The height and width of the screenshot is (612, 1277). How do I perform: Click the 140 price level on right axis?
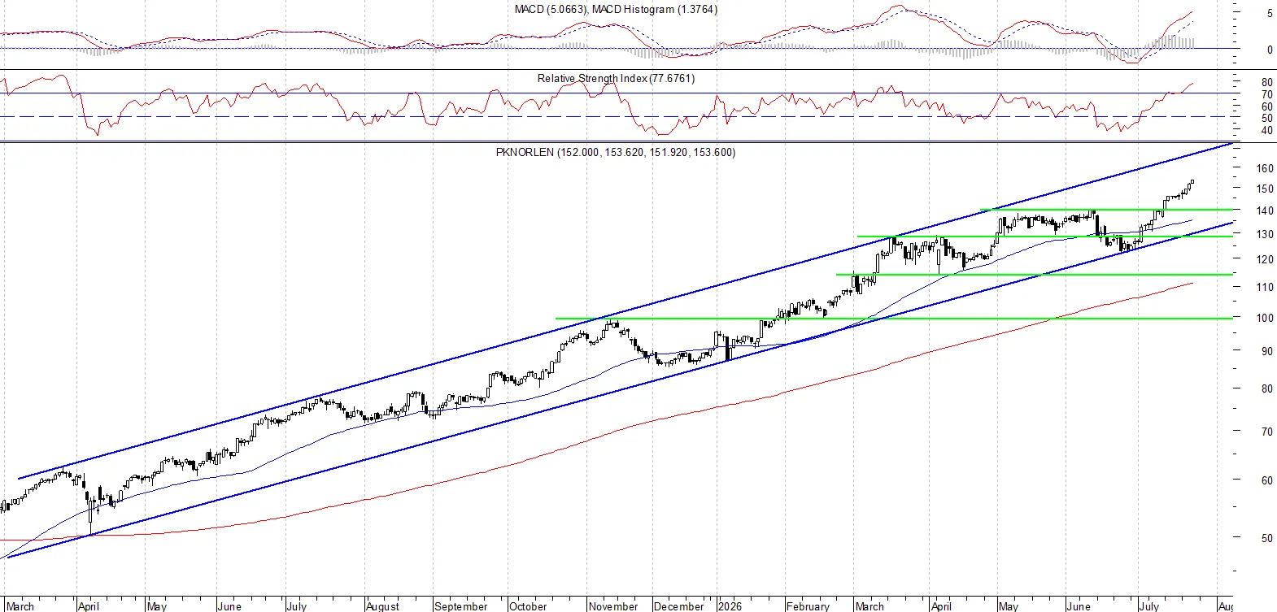coord(1265,211)
